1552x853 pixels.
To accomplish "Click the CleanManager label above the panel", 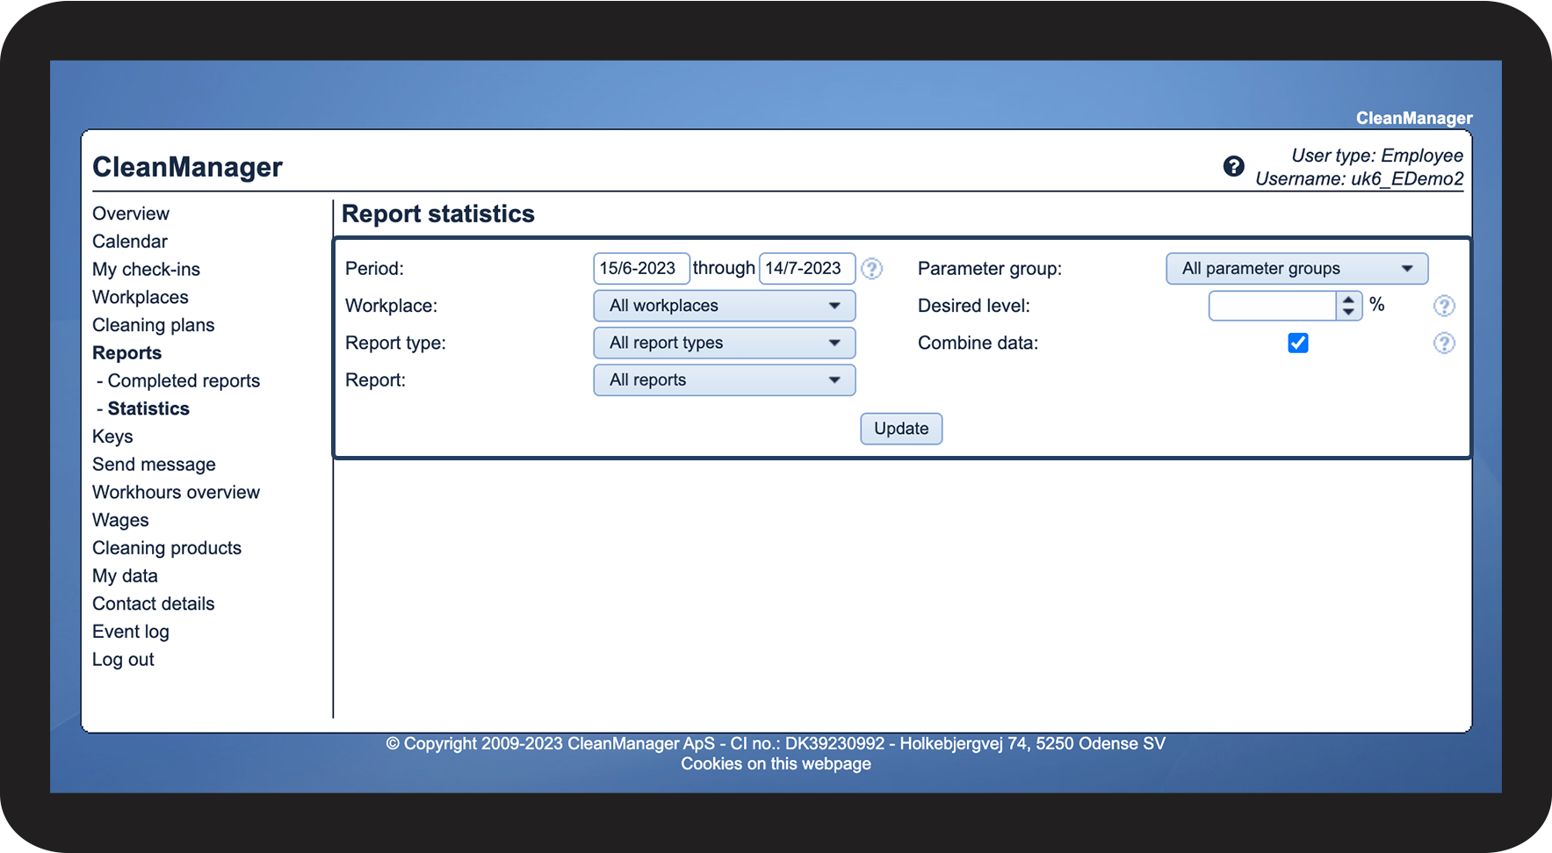I will tap(1414, 118).
